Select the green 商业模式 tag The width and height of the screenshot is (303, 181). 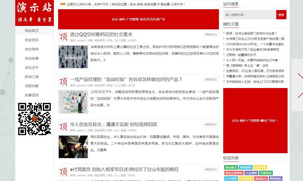coord(231,167)
